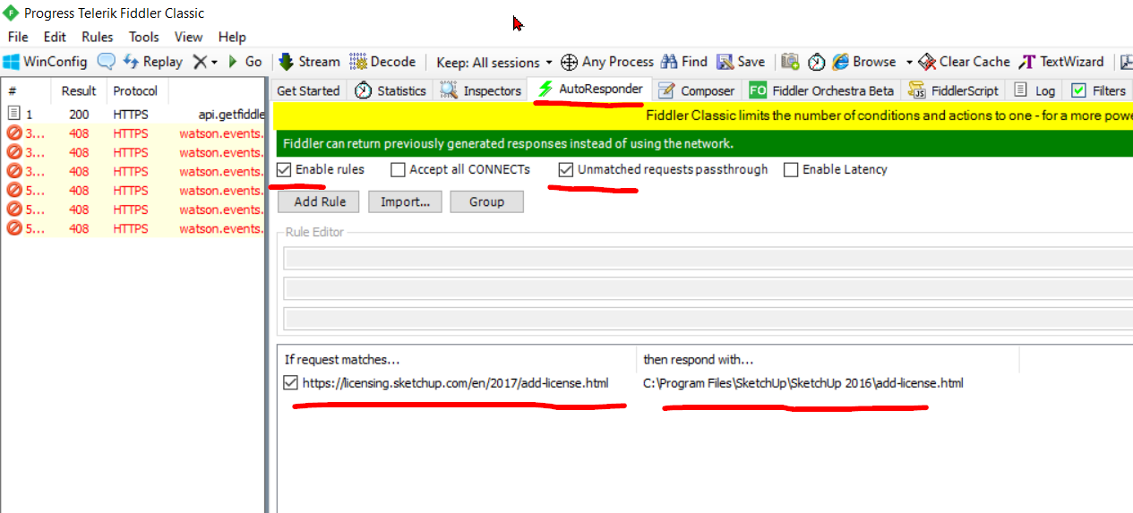Click the timer icon in toolbar
The width and height of the screenshot is (1133, 513).
point(816,62)
